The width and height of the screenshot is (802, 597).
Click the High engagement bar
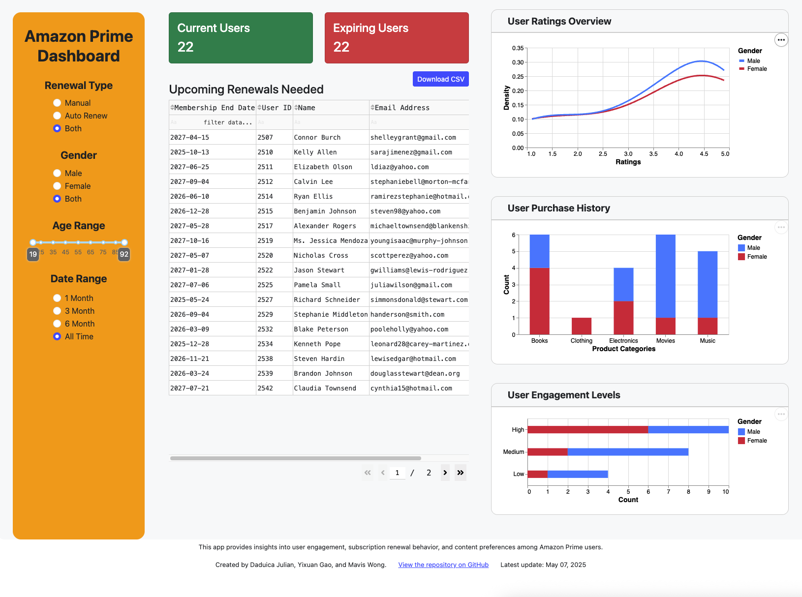tap(628, 430)
